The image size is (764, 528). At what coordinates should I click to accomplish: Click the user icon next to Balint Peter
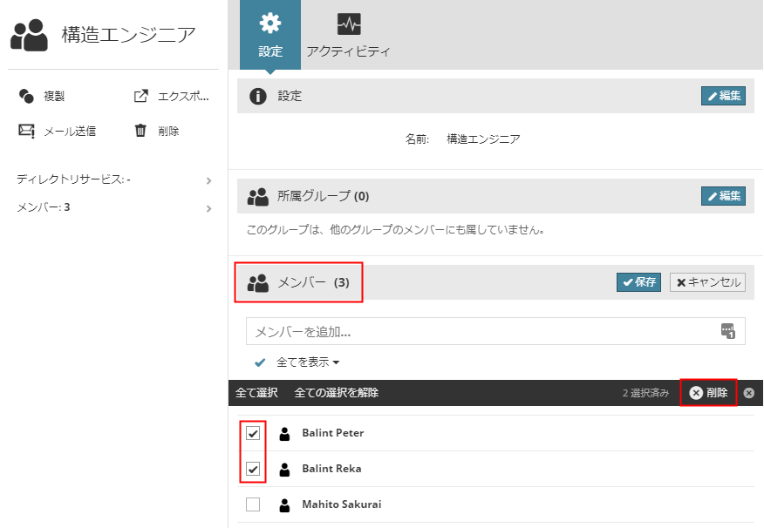click(x=284, y=434)
